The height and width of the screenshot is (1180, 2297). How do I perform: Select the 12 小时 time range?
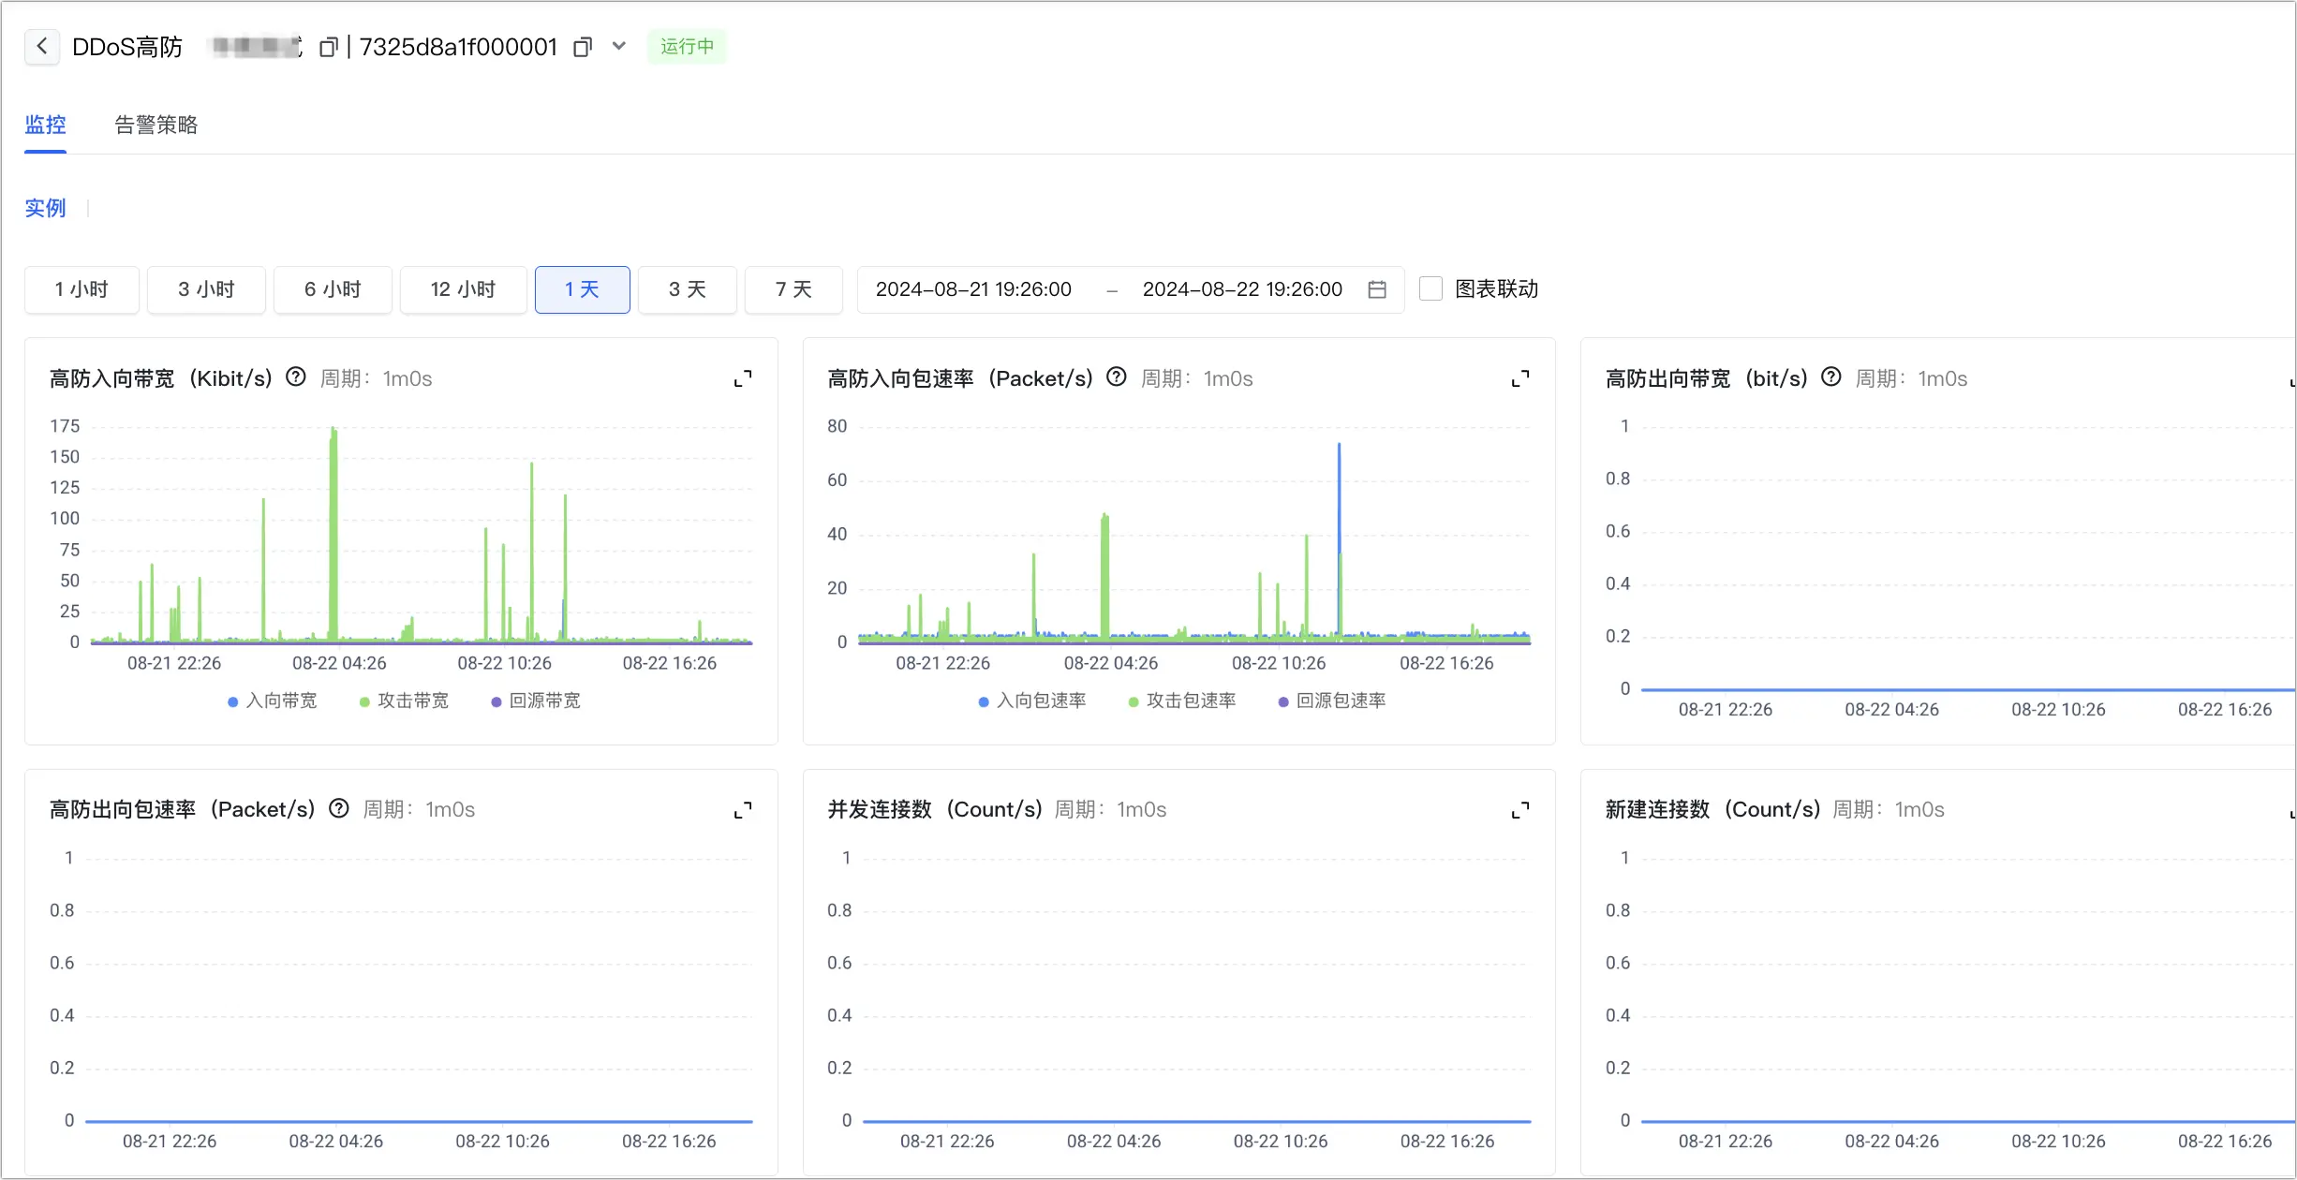tap(463, 289)
